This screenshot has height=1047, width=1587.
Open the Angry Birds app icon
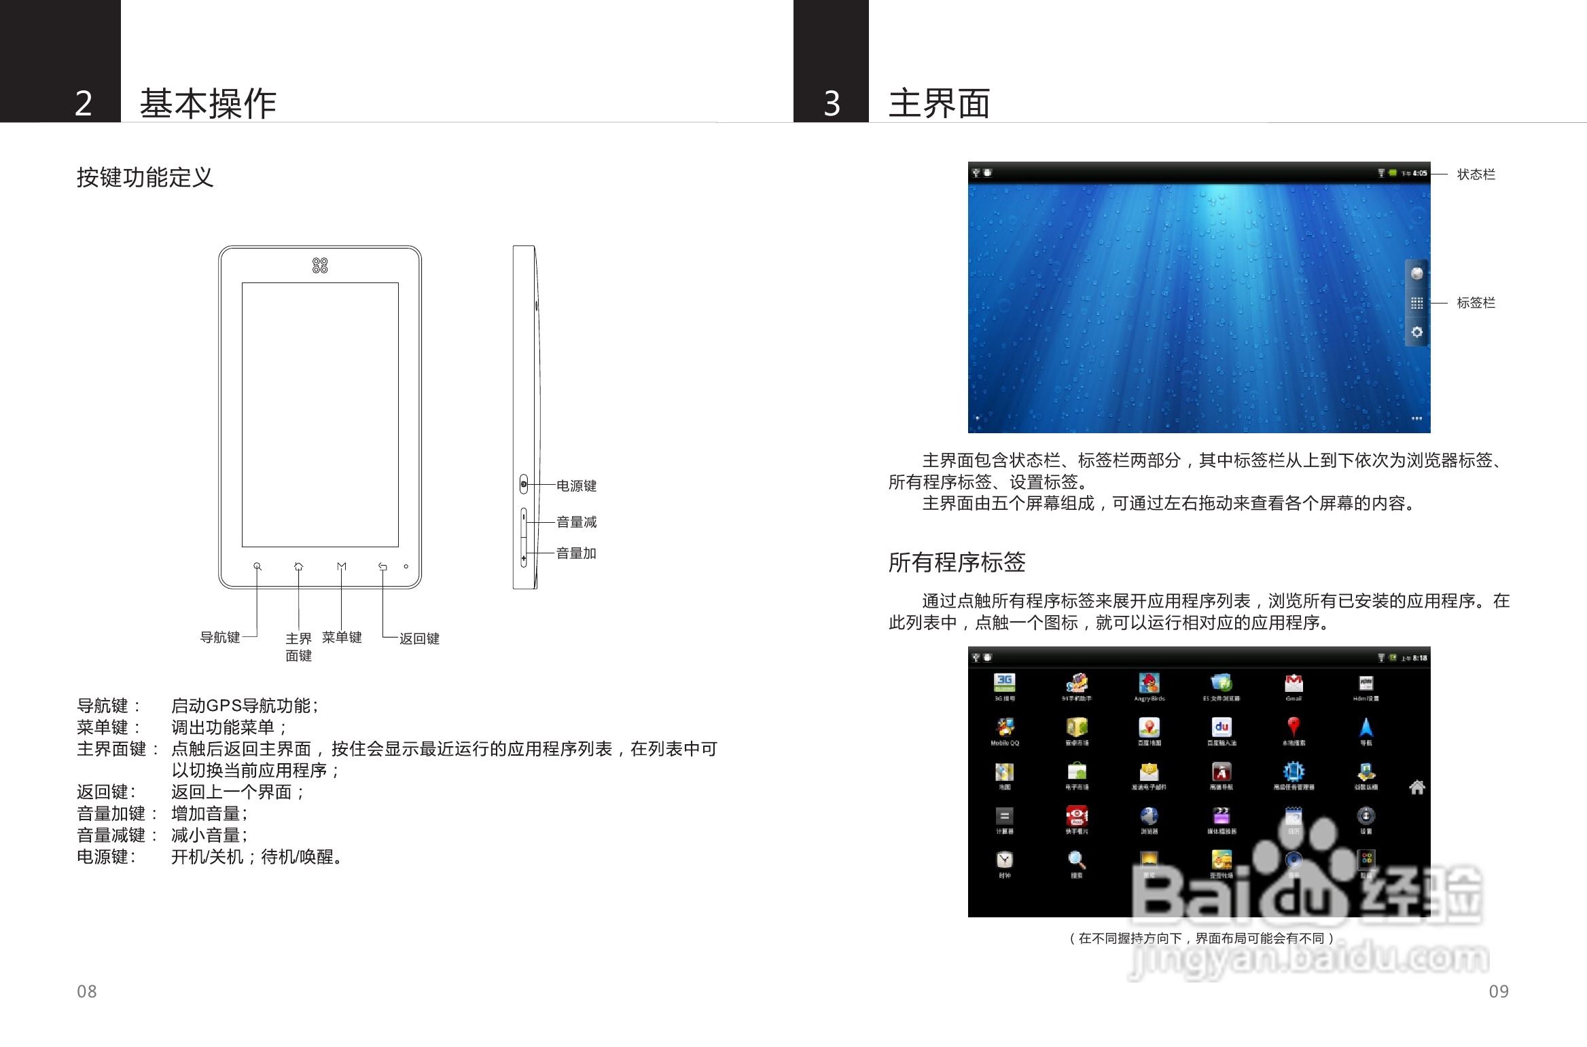click(x=1149, y=683)
